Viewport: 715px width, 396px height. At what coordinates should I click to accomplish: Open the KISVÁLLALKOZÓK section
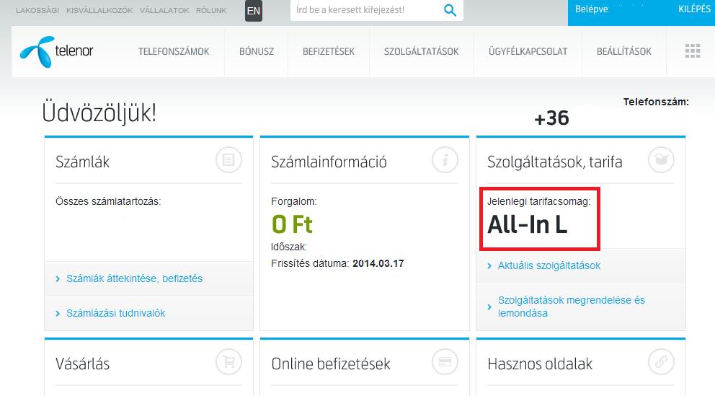pyautogui.click(x=99, y=10)
